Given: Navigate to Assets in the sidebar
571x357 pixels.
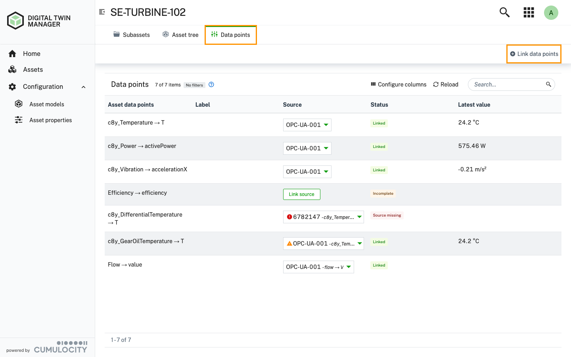Looking at the screenshot, I should (33, 69).
